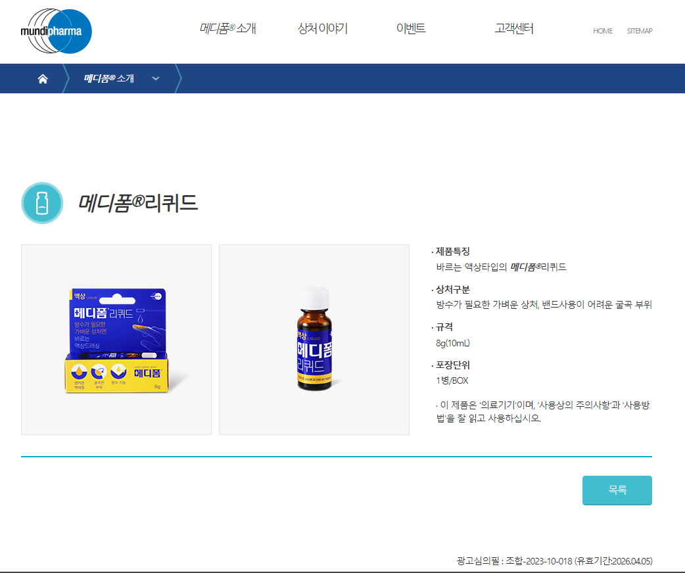
Task: Click the 제품특징 heading
Action: tap(452, 252)
